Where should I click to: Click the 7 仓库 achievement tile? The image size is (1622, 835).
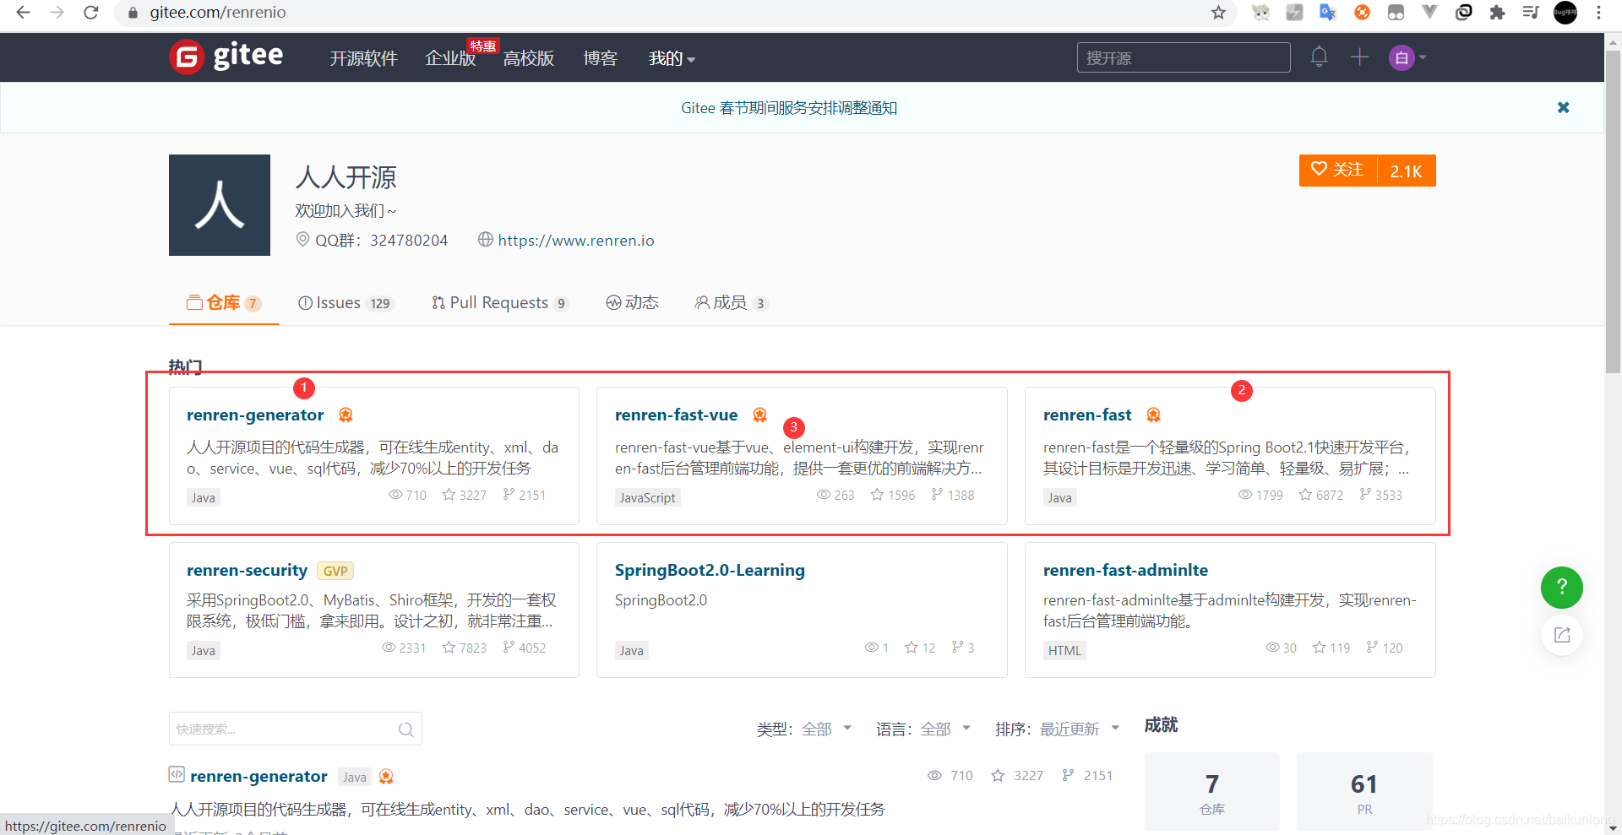pos(1211,792)
